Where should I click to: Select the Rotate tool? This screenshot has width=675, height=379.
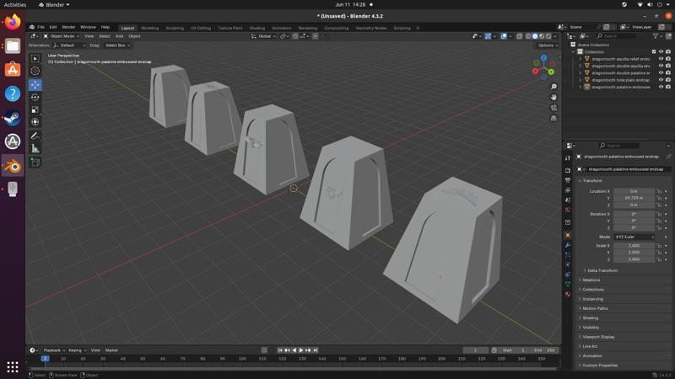(x=35, y=97)
